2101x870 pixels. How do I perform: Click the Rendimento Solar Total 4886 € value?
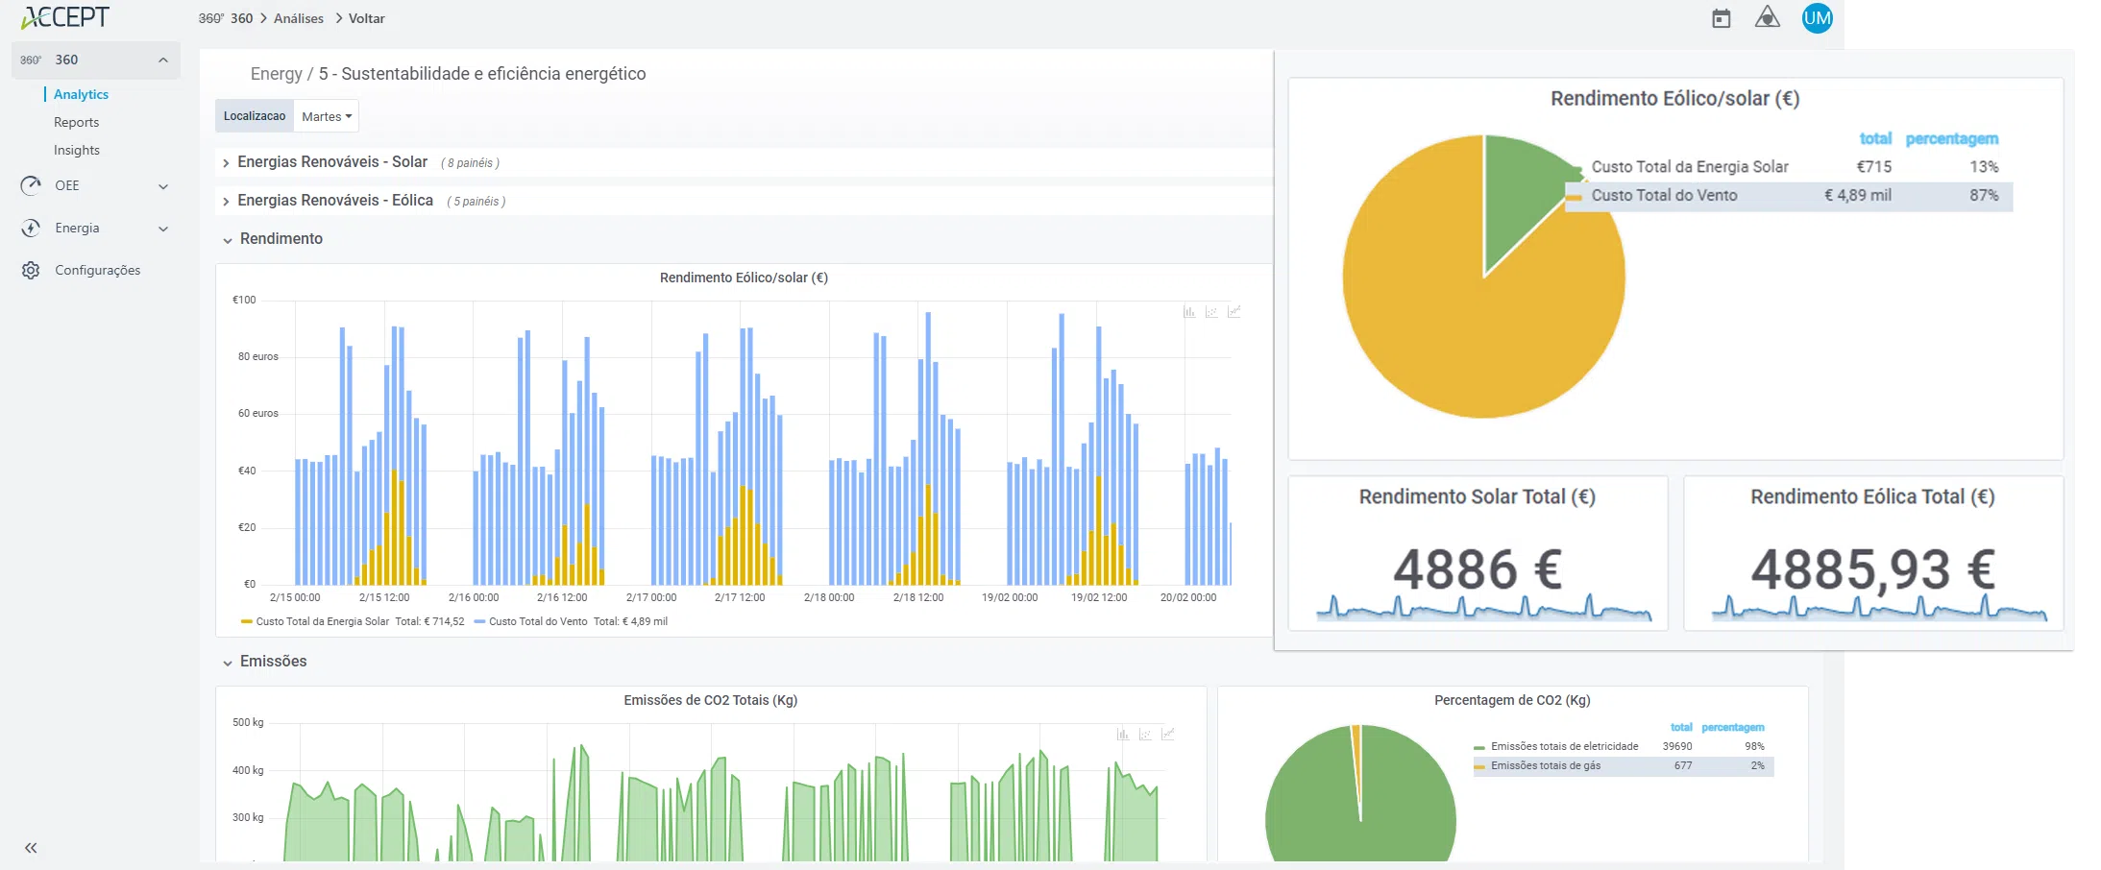1478,569
